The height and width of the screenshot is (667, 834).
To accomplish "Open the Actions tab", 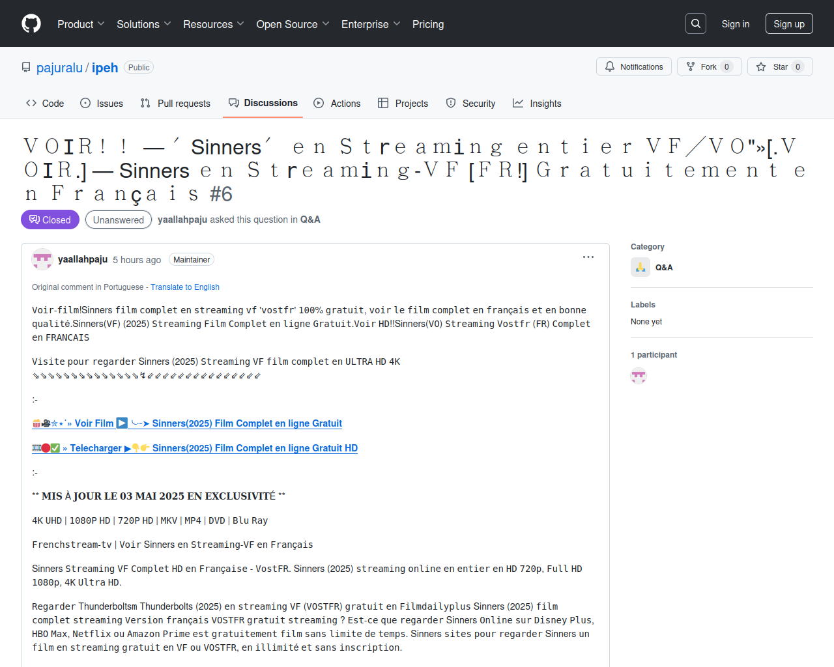I will click(337, 104).
